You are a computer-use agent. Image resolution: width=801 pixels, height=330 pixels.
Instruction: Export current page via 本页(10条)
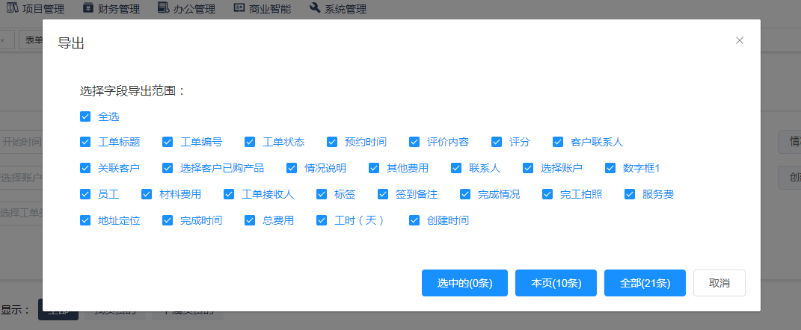[556, 283]
